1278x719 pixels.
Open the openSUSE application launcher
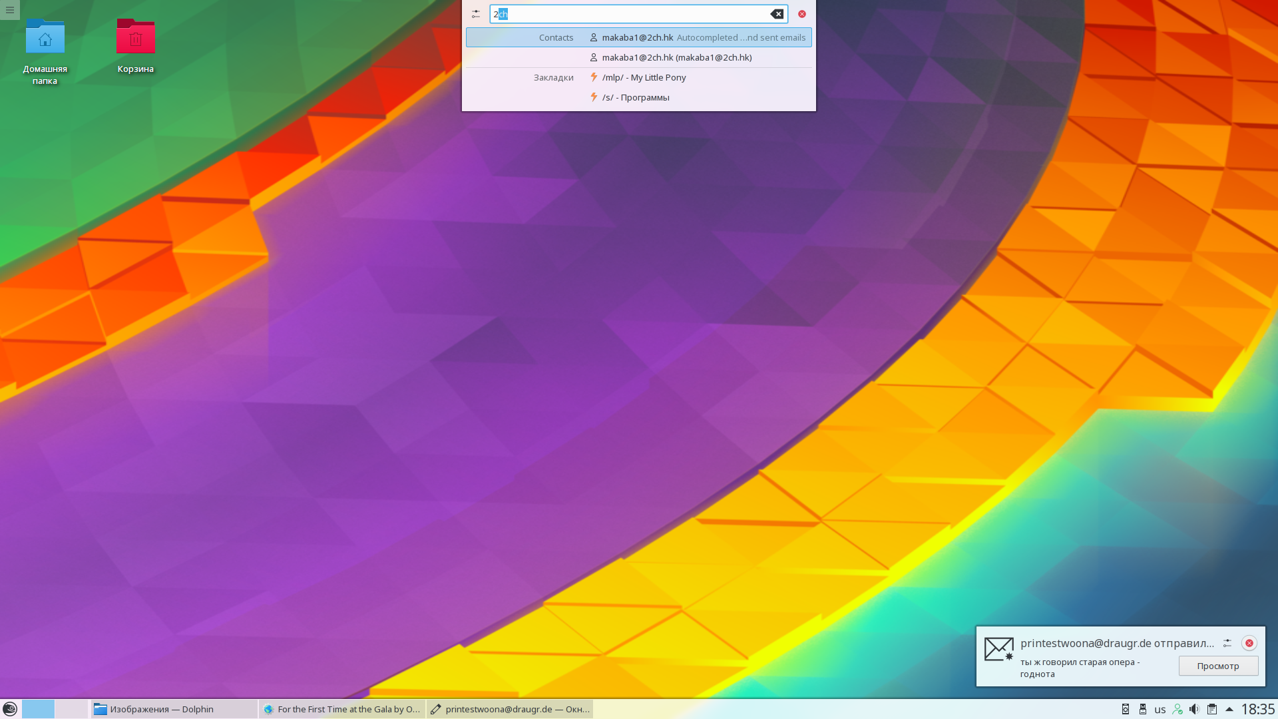click(x=10, y=709)
